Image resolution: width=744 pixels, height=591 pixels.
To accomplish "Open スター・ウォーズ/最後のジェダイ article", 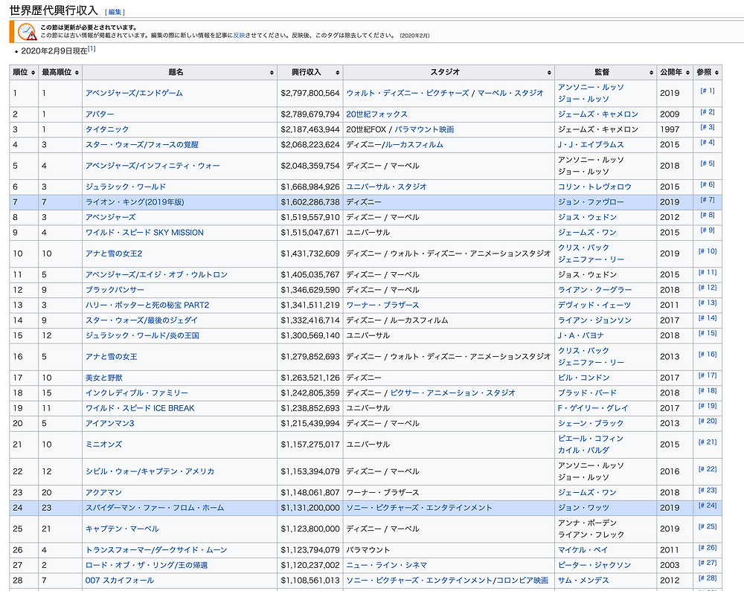I will click(141, 320).
